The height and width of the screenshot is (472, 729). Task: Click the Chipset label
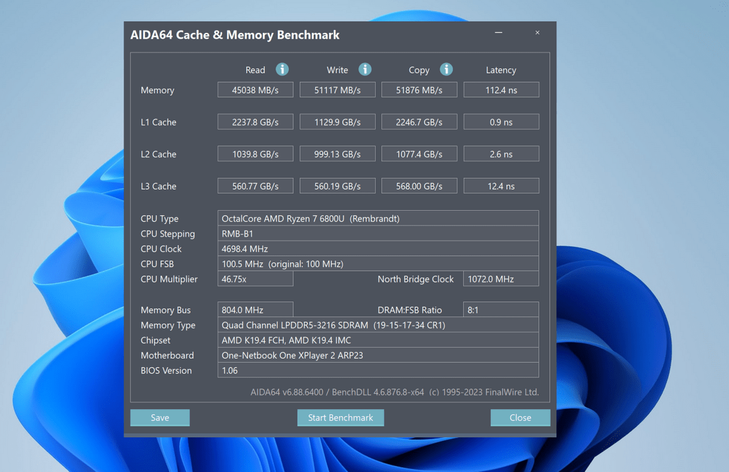point(156,340)
